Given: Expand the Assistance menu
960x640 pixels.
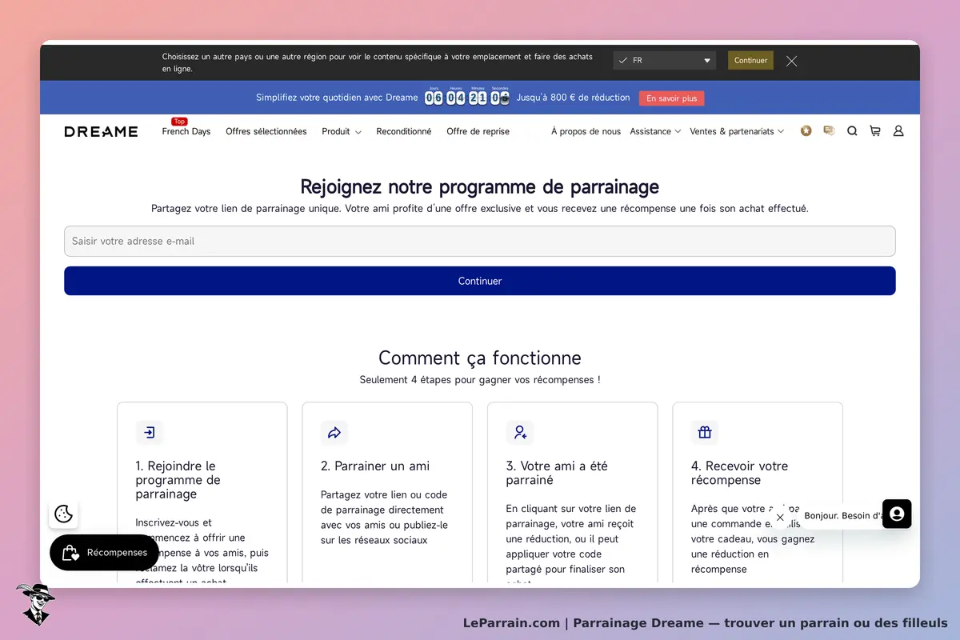Looking at the screenshot, I should pos(655,132).
